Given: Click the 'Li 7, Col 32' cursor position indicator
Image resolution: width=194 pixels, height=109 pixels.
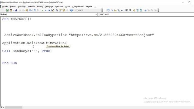Looking at the screenshot, I should (x=79, y=10).
